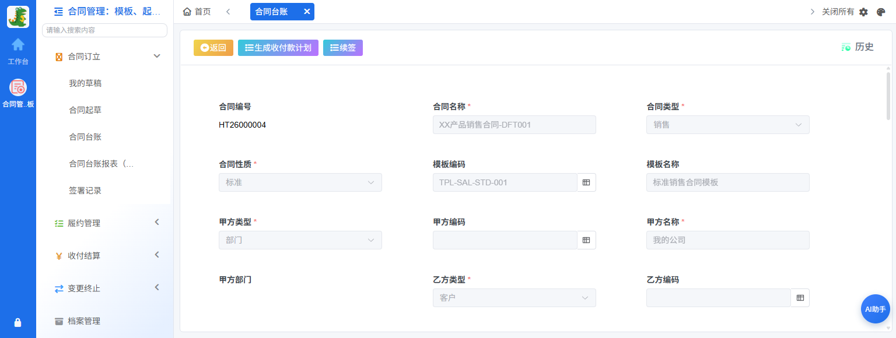896x338 pixels.
Task: Click the 甲方编码 input field
Action: click(505, 240)
